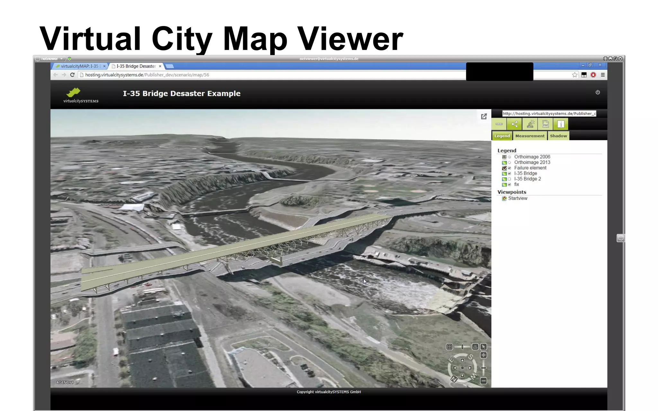Click the share link toolbar icon
This screenshot has width=658, height=411.
tap(514, 124)
